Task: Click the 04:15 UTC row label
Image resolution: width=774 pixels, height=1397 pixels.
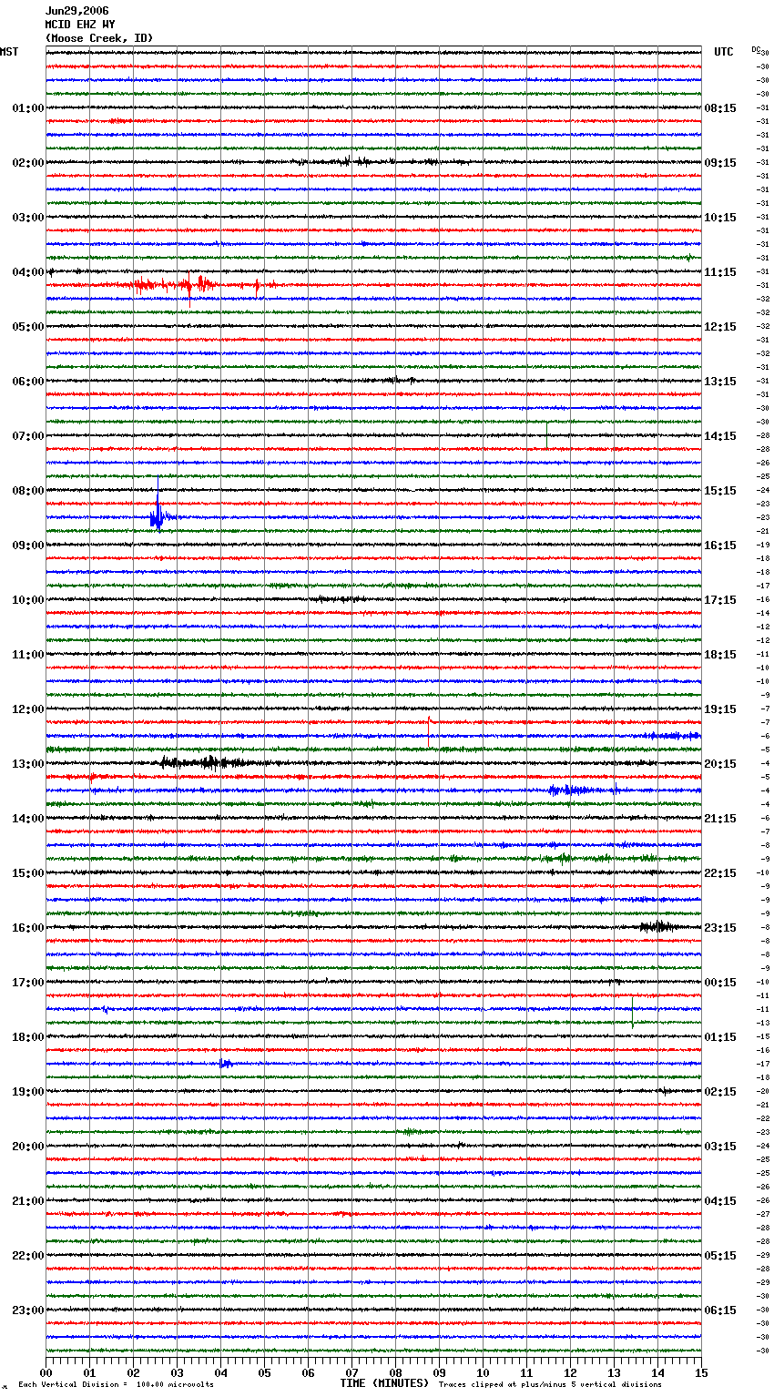Action: point(720,1201)
